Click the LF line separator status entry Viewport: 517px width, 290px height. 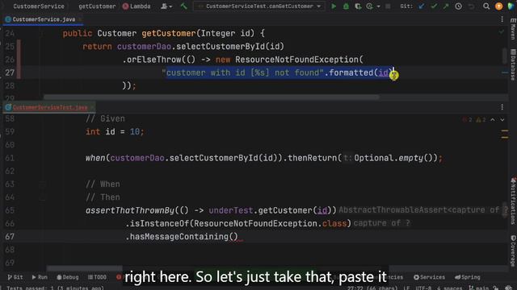coord(406,288)
